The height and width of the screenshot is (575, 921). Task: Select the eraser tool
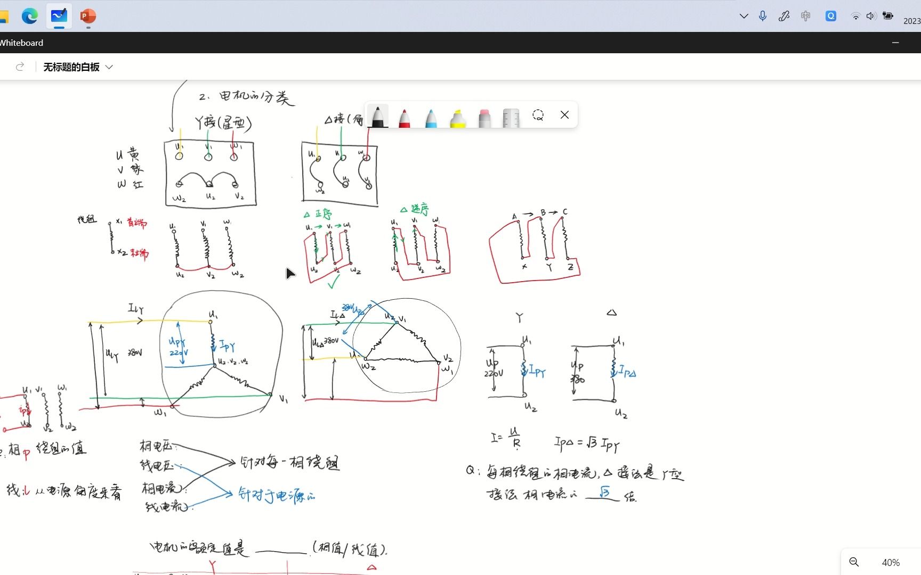pos(484,118)
